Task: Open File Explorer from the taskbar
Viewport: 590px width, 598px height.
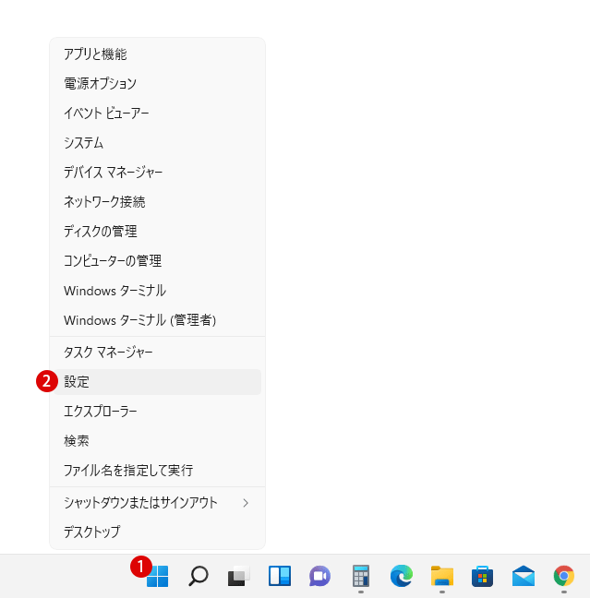Action: [x=442, y=576]
